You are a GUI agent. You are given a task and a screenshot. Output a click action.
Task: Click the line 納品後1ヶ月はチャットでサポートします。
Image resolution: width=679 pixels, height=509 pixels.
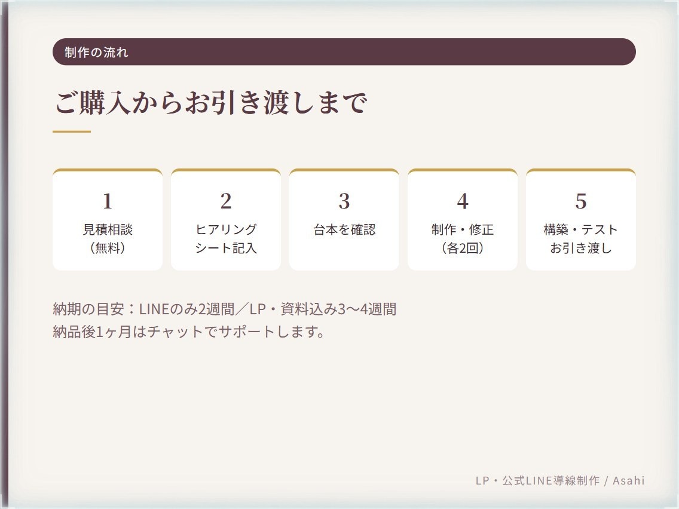coord(188,332)
